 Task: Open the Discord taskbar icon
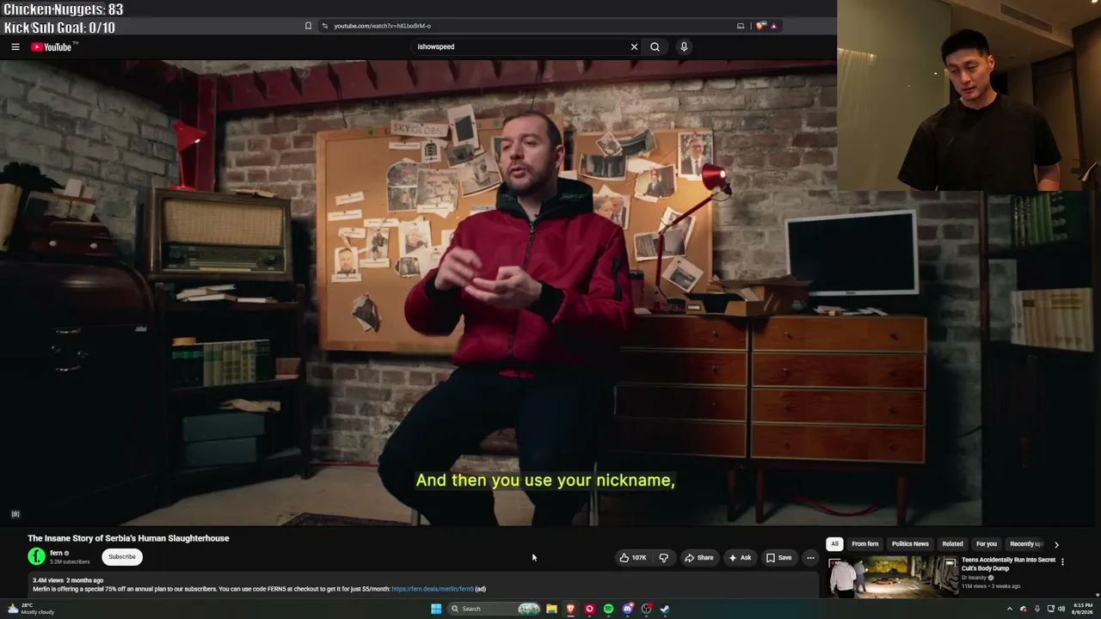click(627, 609)
